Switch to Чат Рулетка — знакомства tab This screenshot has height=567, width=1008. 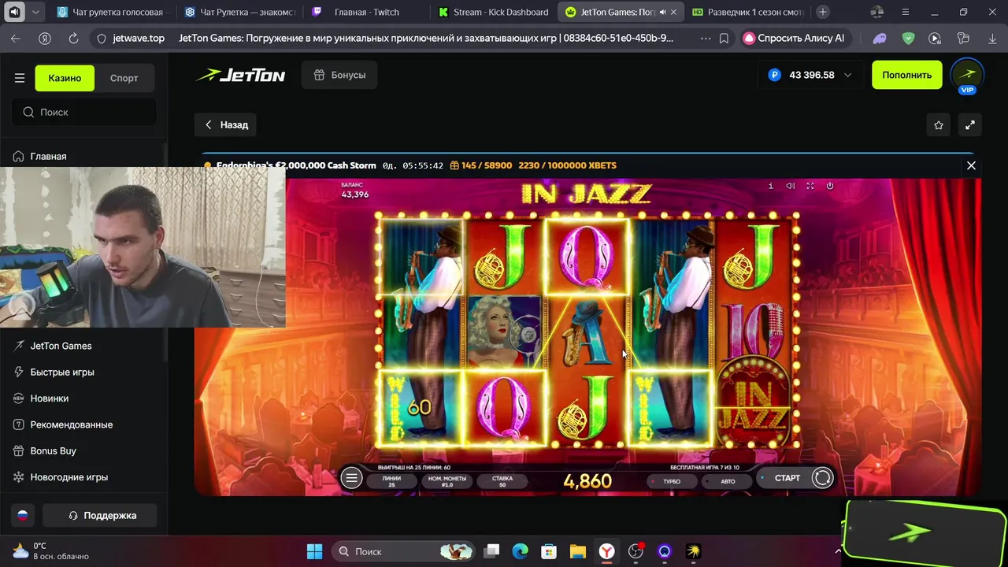pos(240,12)
